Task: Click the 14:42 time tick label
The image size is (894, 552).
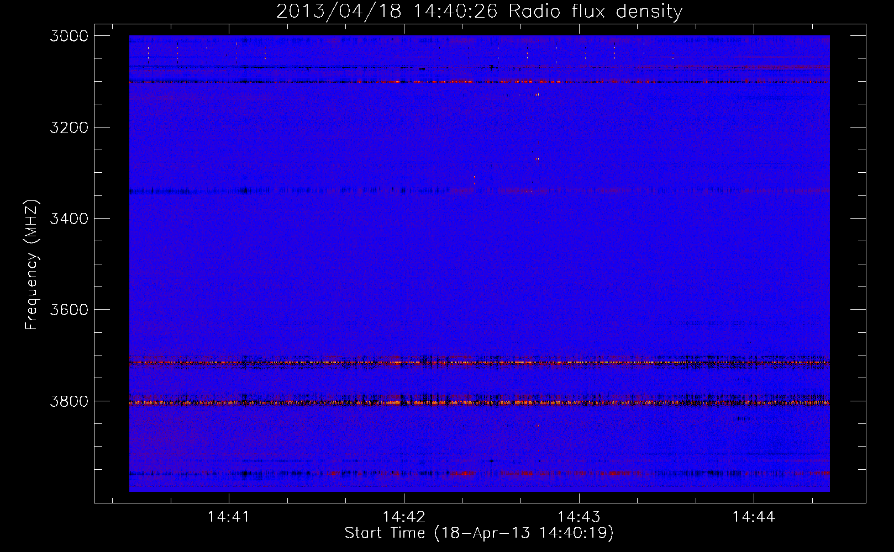Action: [404, 517]
